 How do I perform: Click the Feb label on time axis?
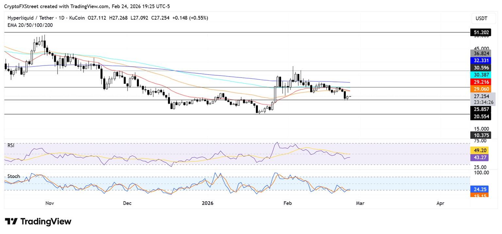(287, 203)
